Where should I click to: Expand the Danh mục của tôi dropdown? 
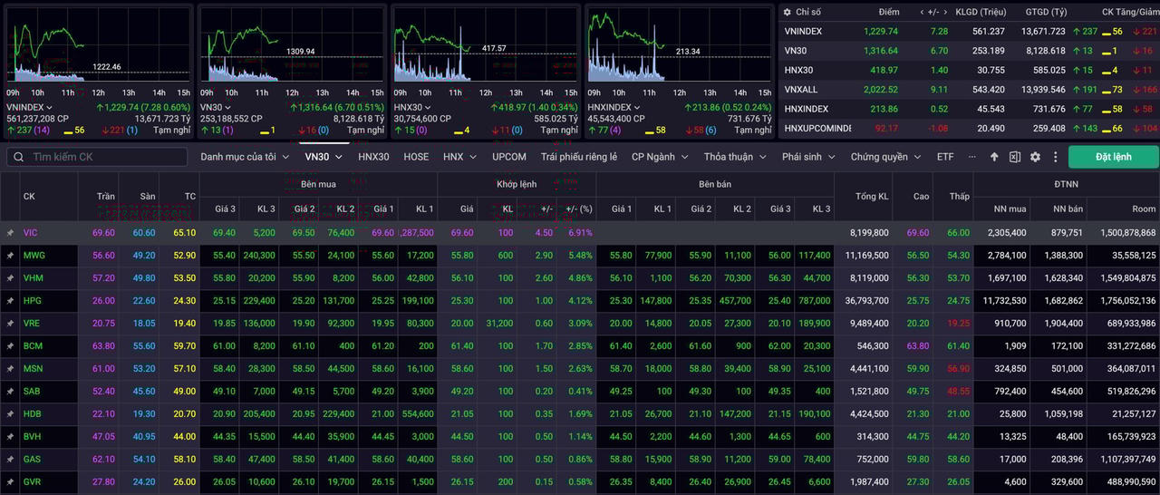pyautogui.click(x=243, y=157)
